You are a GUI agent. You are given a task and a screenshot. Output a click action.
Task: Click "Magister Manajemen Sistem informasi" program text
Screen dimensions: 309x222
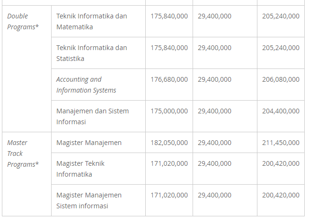(x=89, y=200)
